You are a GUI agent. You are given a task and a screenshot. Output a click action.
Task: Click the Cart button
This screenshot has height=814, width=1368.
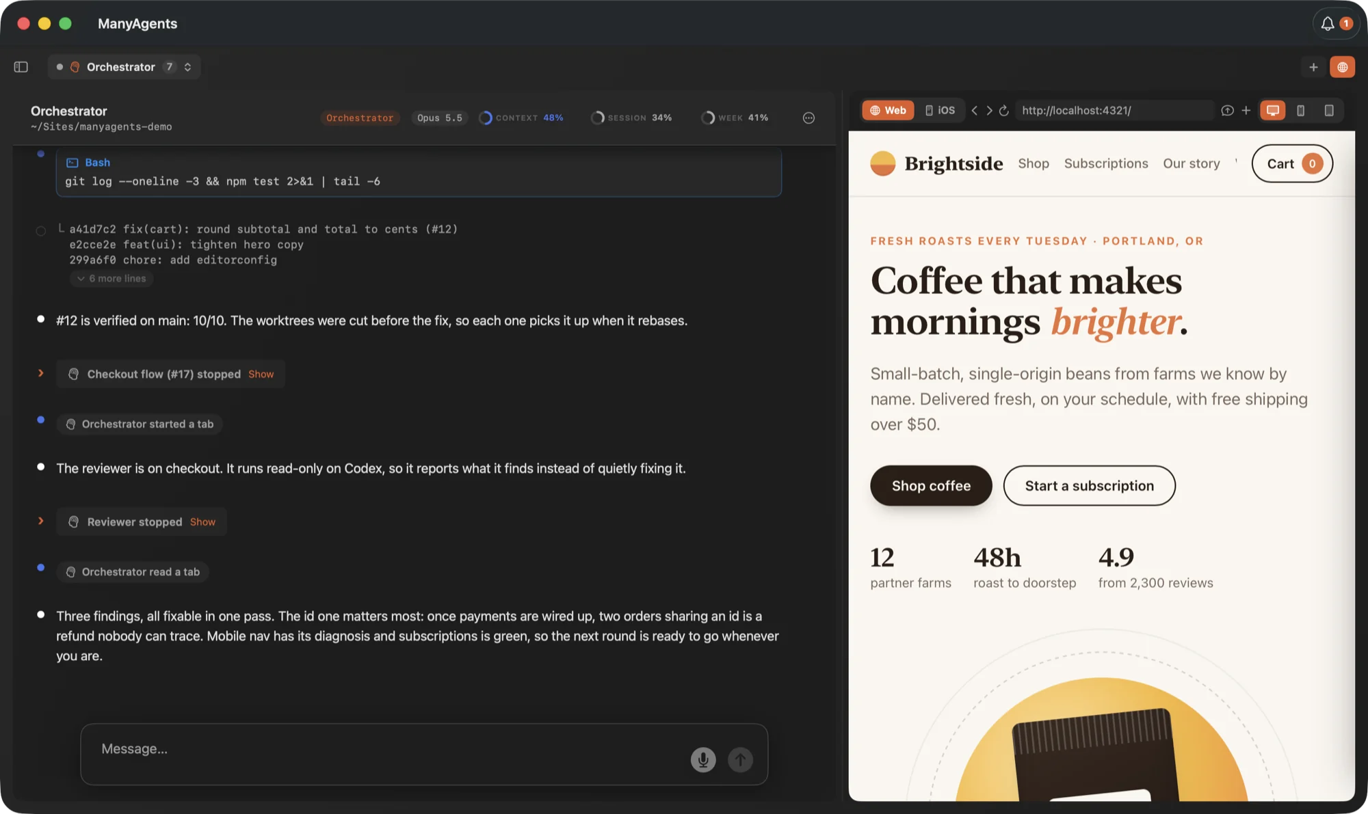click(x=1292, y=163)
